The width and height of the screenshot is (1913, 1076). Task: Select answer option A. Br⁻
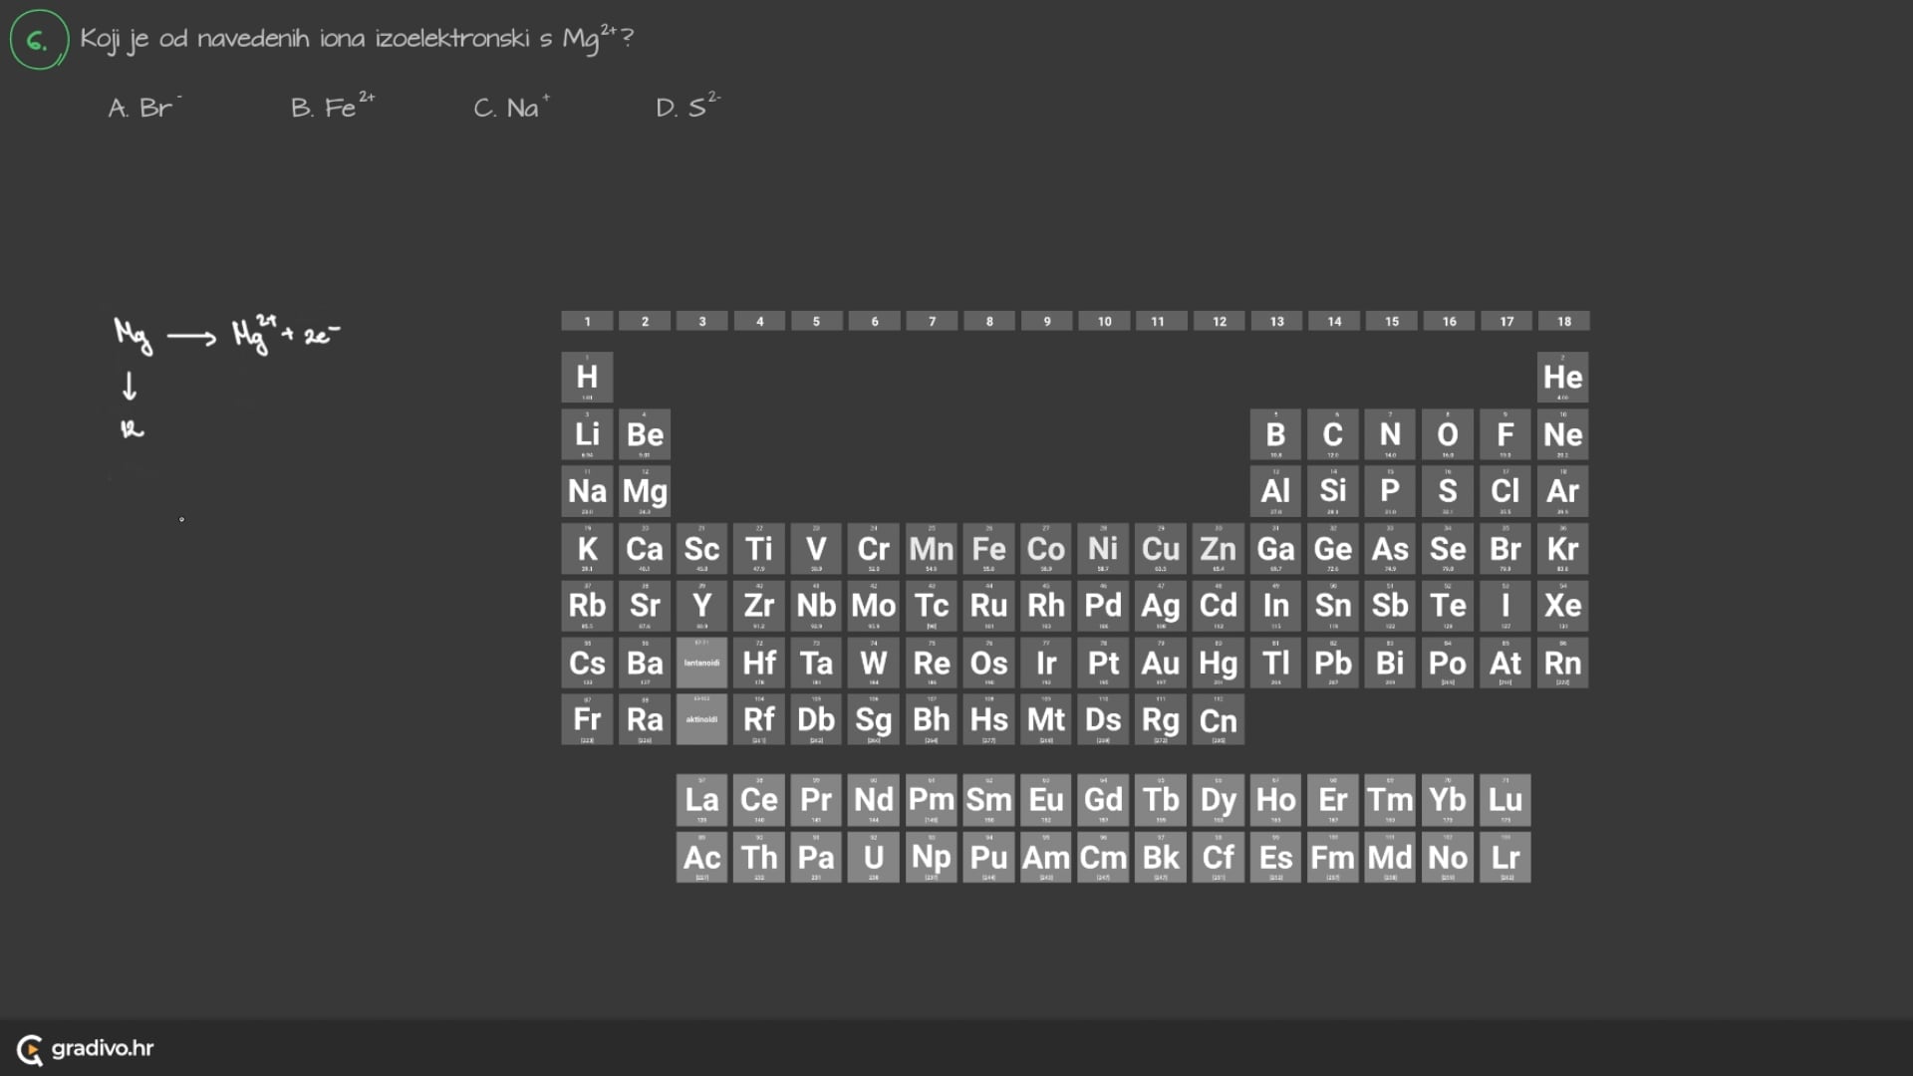click(144, 107)
